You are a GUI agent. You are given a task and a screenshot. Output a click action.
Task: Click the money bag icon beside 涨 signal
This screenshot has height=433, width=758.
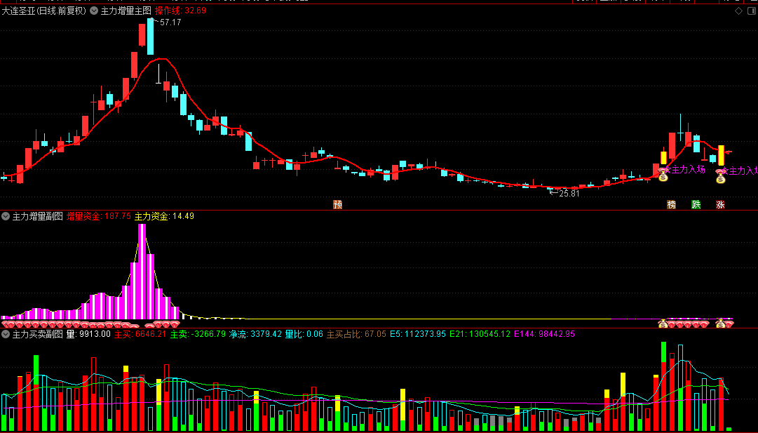tap(721, 177)
